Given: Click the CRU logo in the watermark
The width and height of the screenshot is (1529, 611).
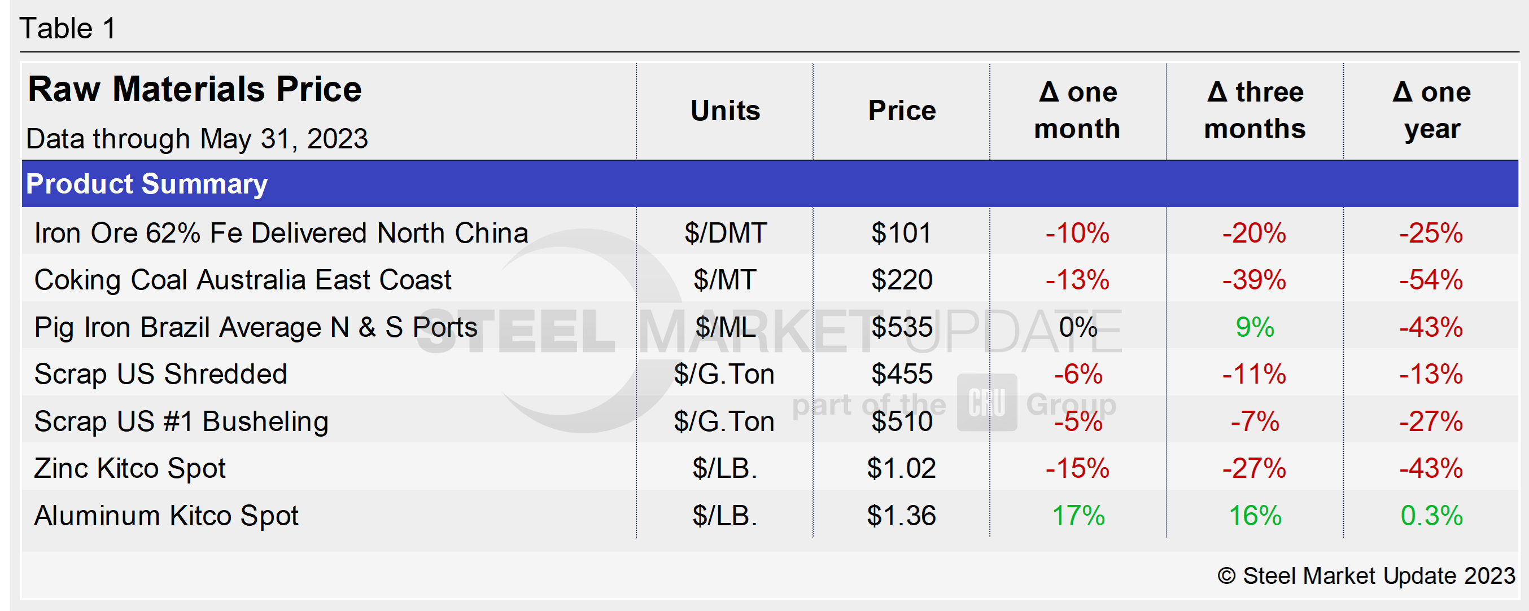Looking at the screenshot, I should click(x=986, y=403).
